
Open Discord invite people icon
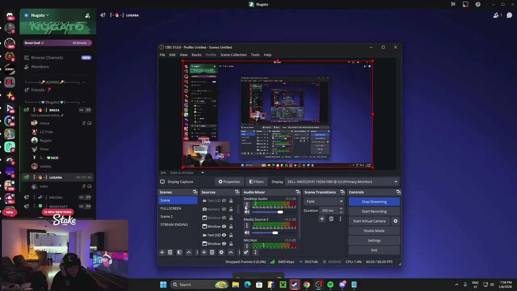(x=88, y=15)
